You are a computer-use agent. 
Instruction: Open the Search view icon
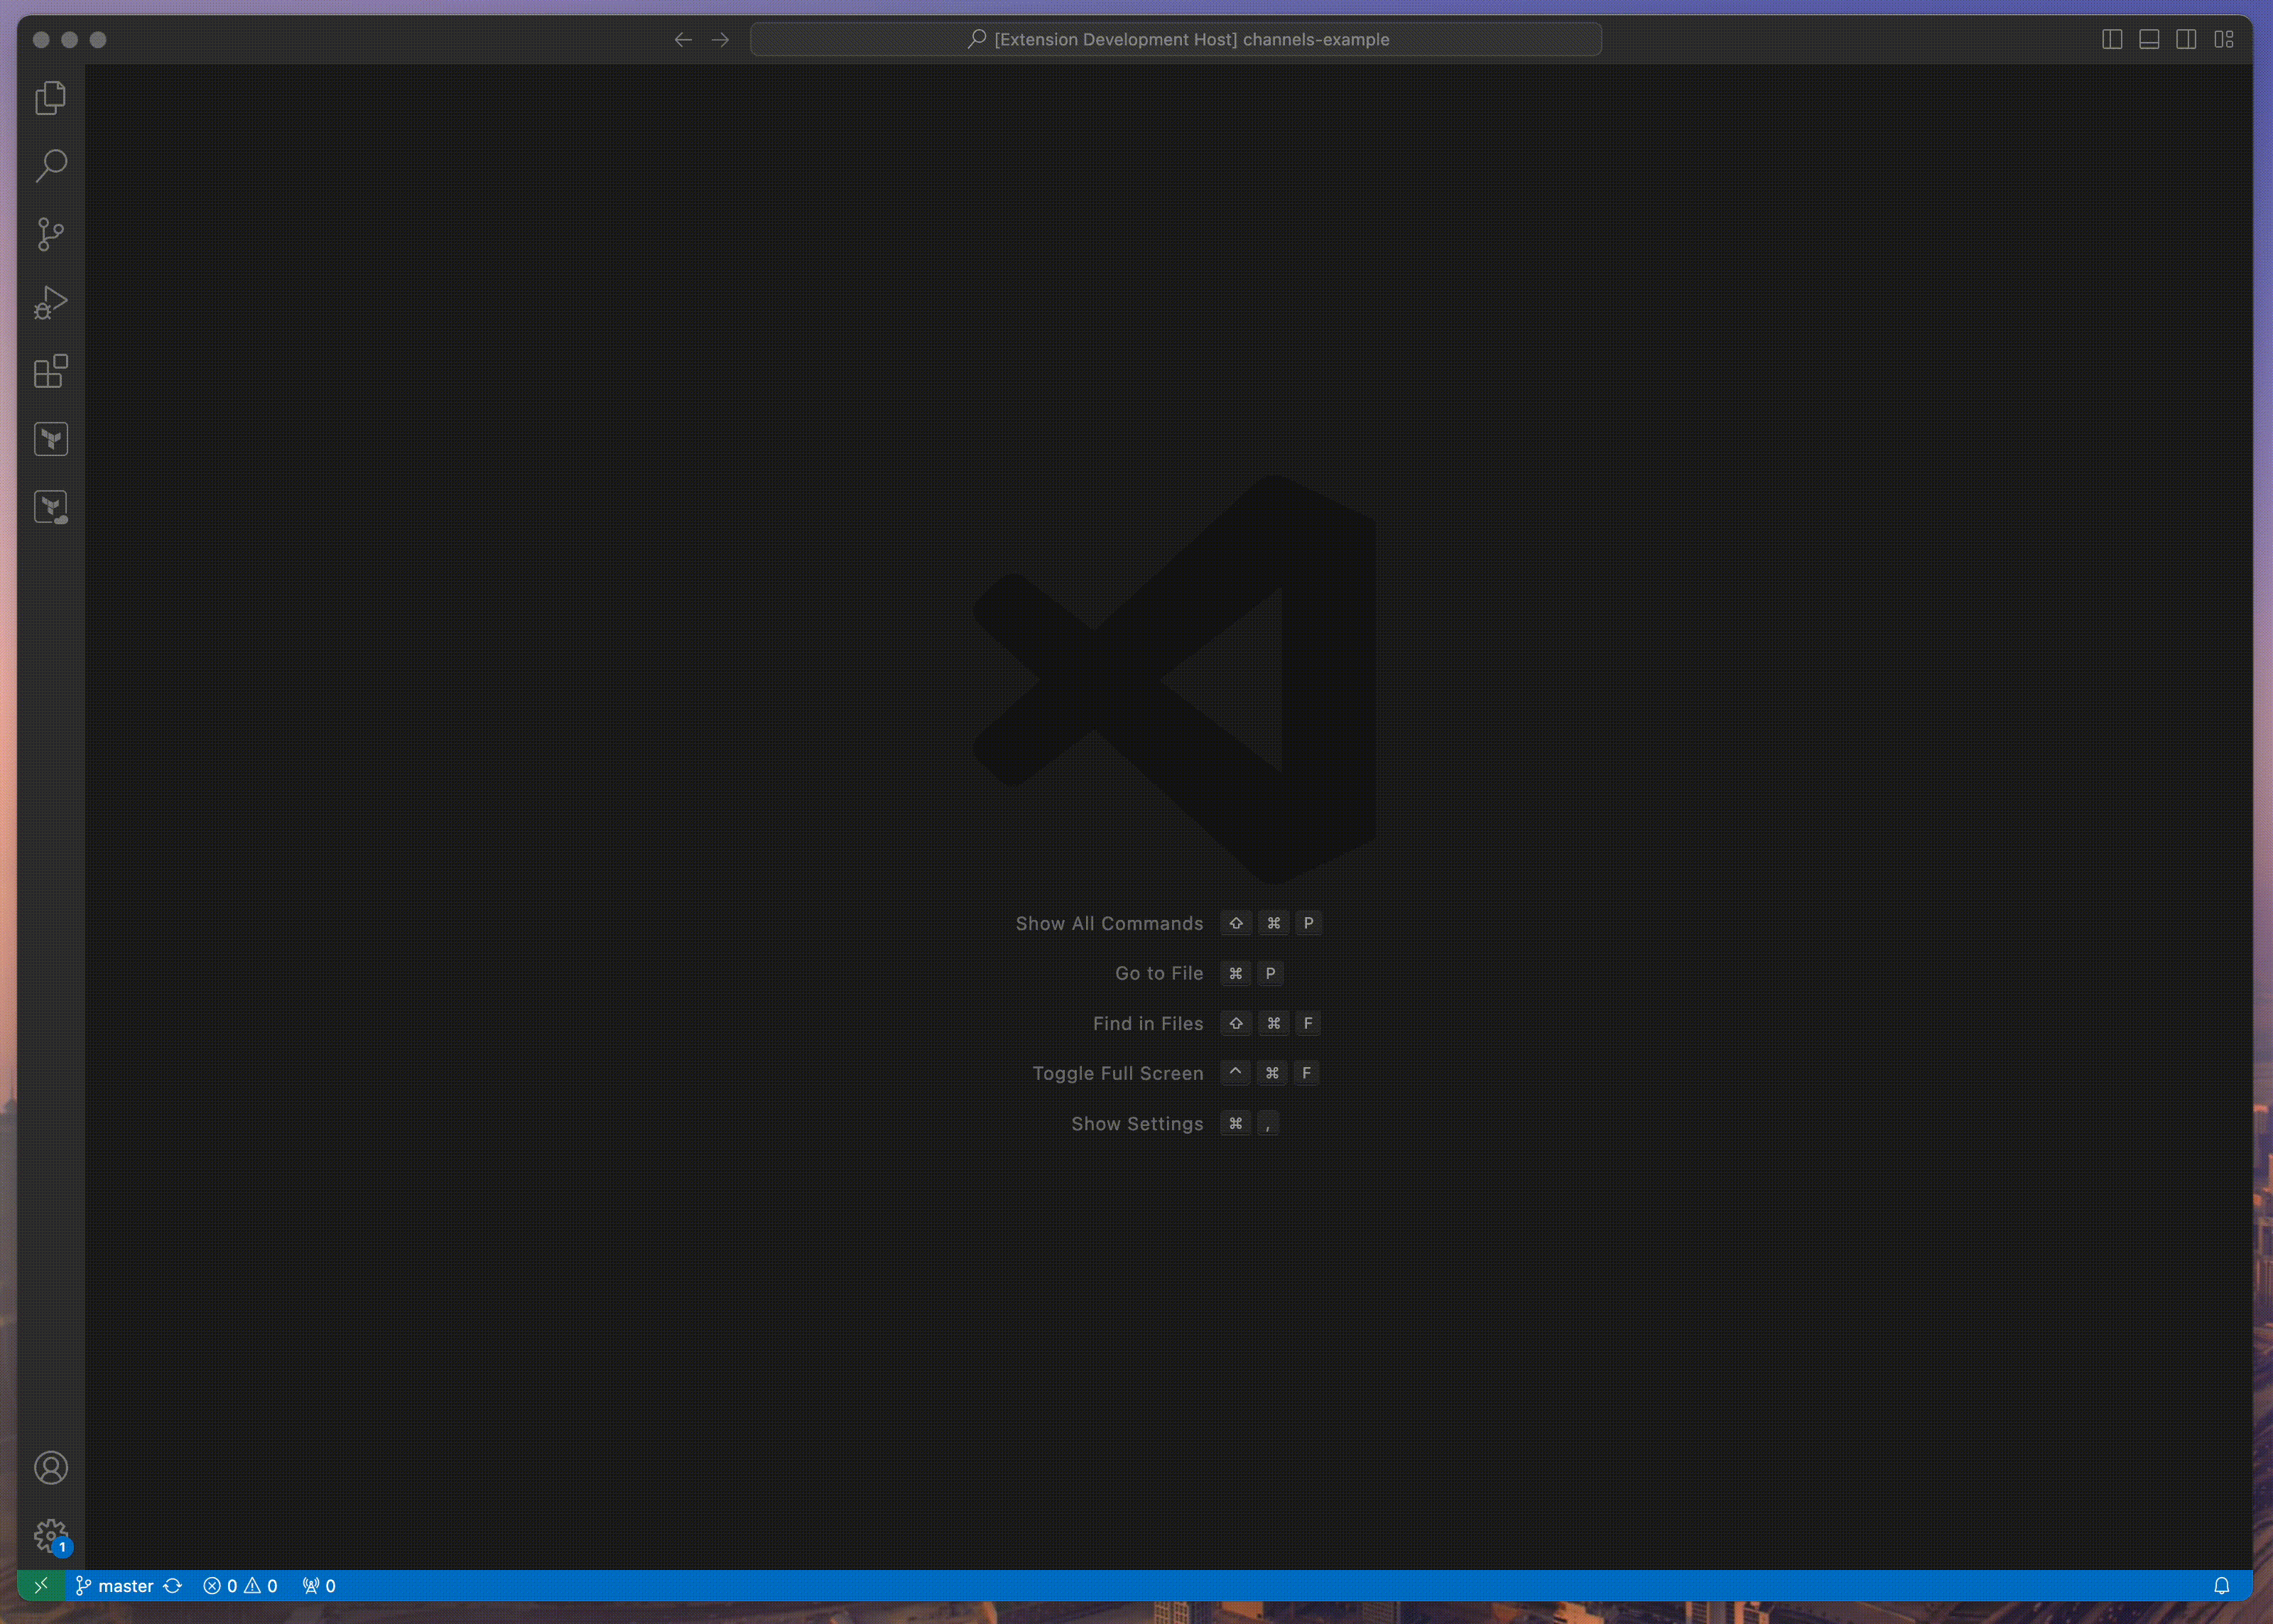[51, 166]
